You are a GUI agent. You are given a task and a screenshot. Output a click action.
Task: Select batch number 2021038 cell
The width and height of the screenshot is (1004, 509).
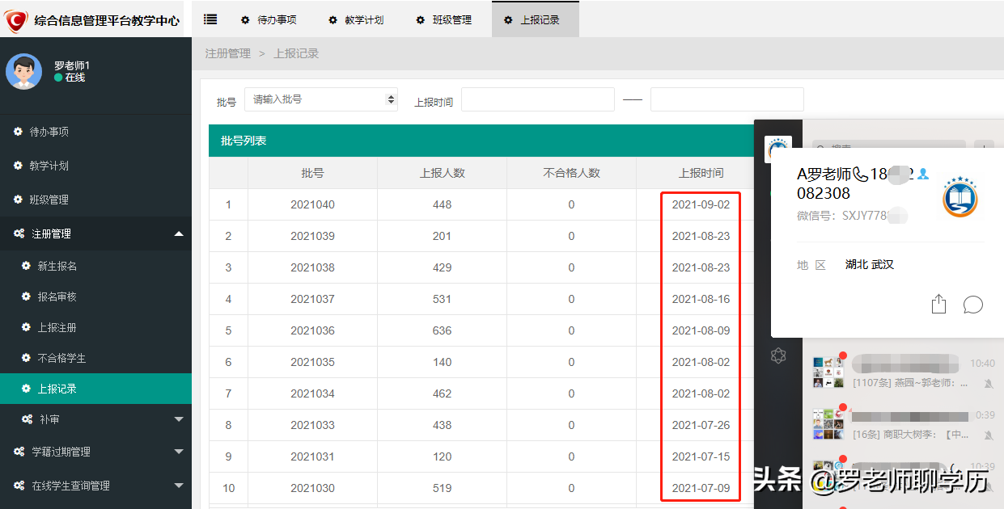point(312,267)
